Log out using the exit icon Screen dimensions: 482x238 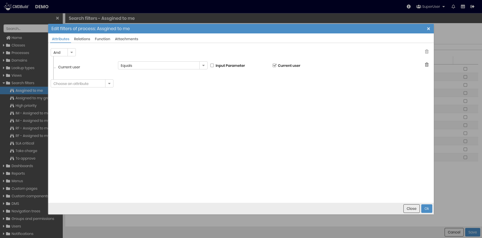472,7
